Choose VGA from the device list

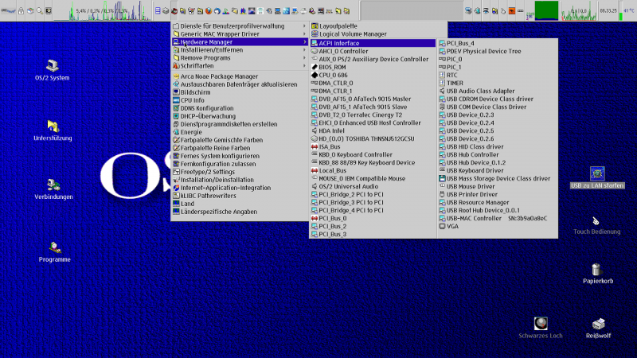tap(452, 226)
